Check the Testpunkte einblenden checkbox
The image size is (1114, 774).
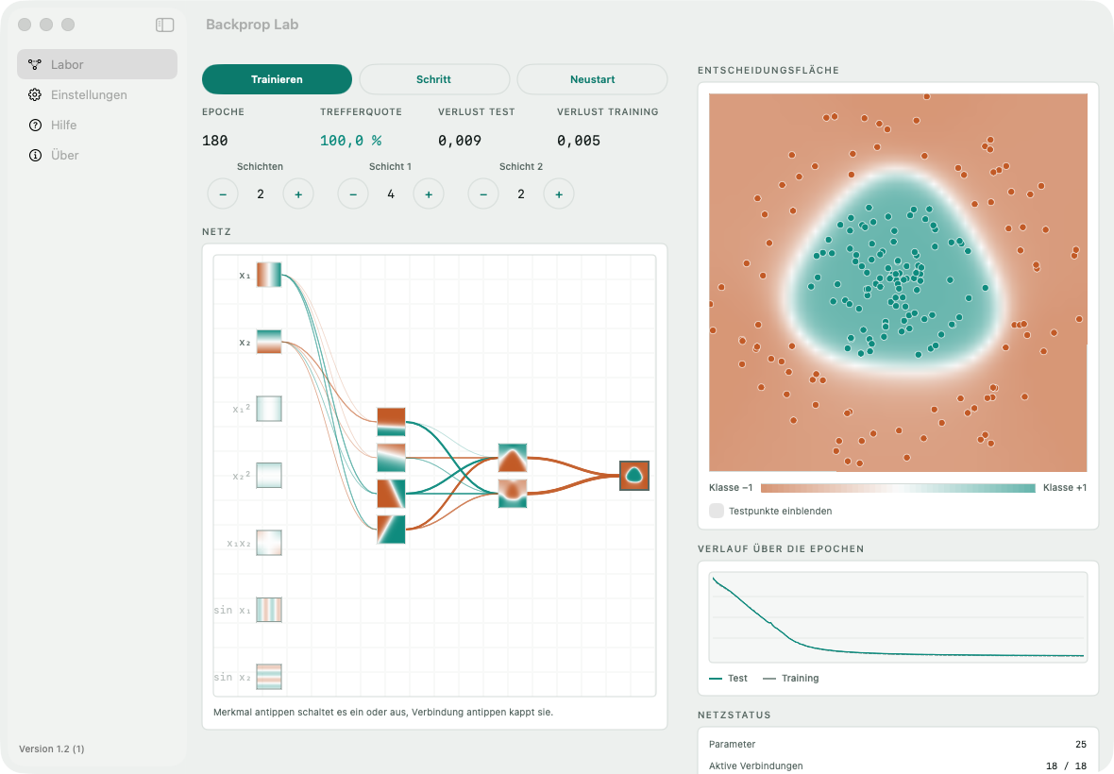click(717, 511)
